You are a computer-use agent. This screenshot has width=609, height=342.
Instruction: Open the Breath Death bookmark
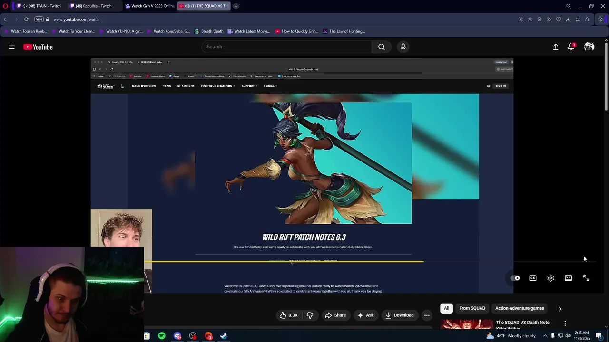coord(208,31)
